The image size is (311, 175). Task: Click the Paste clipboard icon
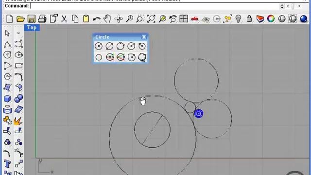[x=86, y=19]
